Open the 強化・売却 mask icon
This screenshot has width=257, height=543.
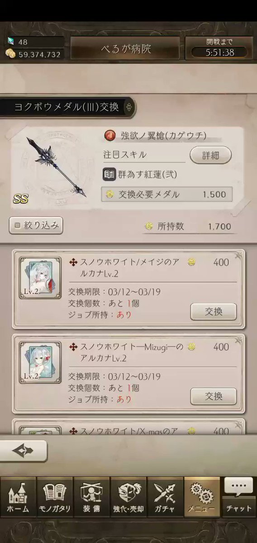pos(128,496)
